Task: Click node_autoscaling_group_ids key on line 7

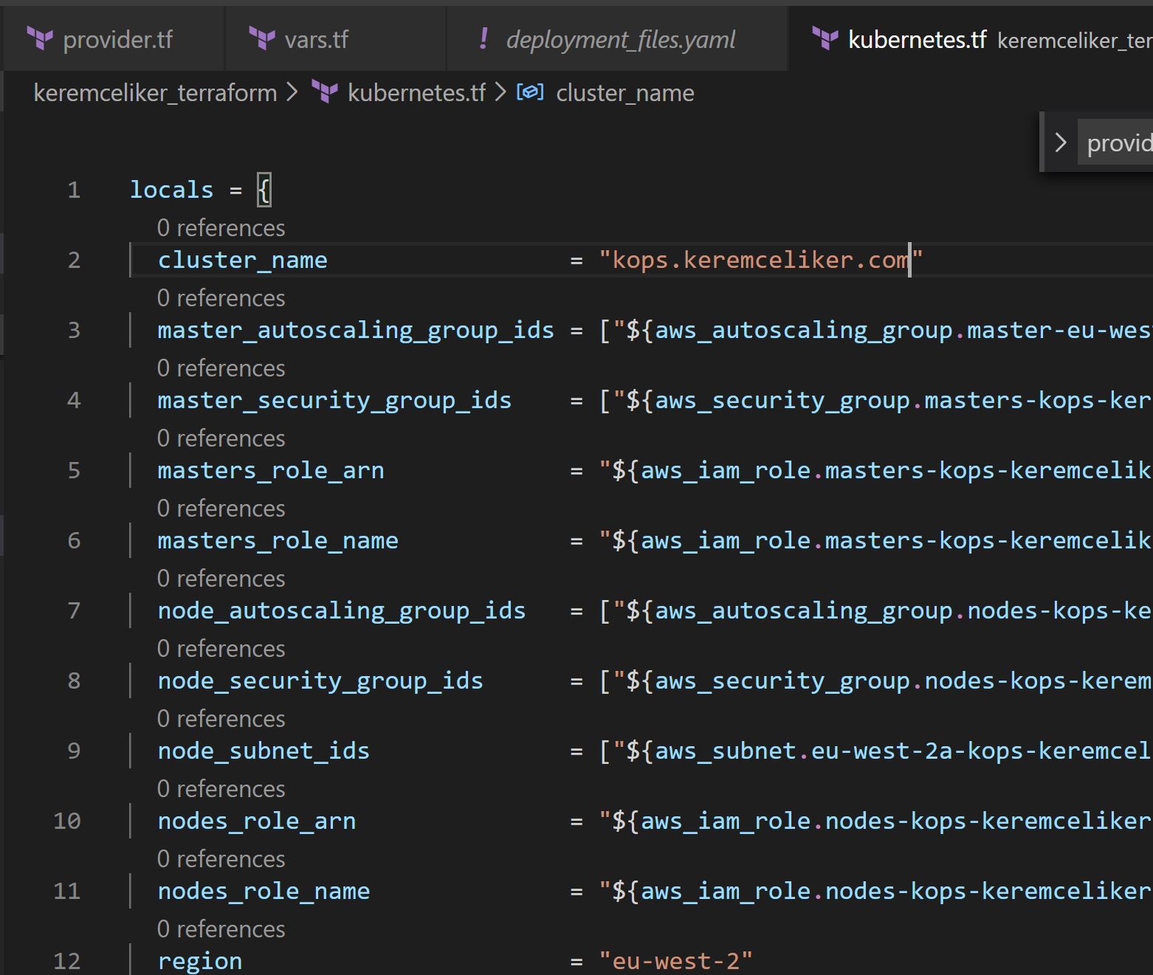Action: tap(342, 610)
